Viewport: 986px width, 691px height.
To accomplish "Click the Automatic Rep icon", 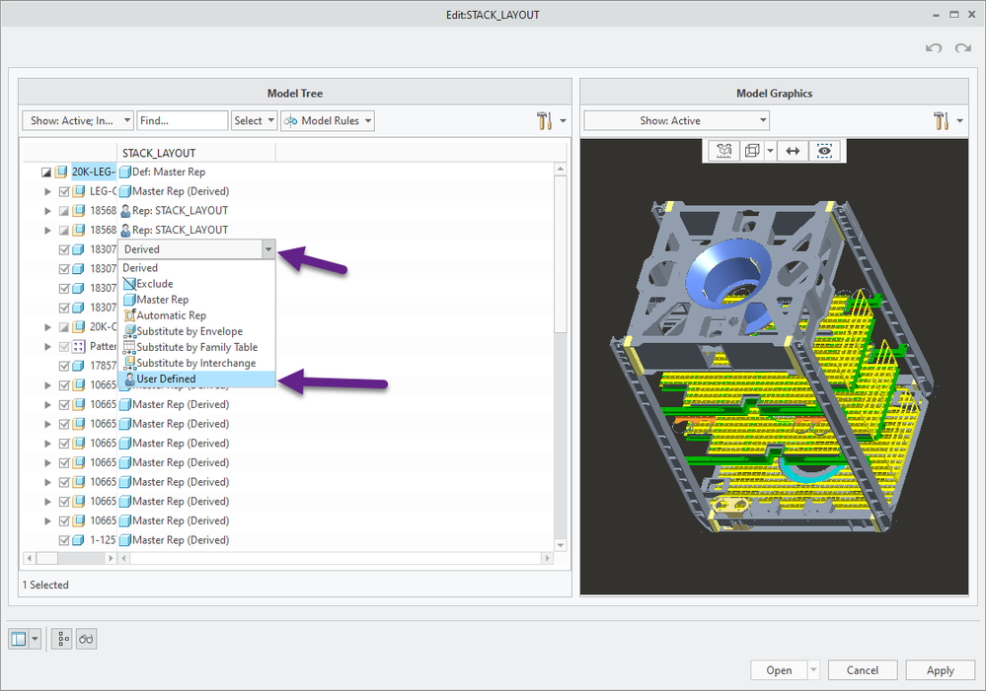I will tap(129, 315).
